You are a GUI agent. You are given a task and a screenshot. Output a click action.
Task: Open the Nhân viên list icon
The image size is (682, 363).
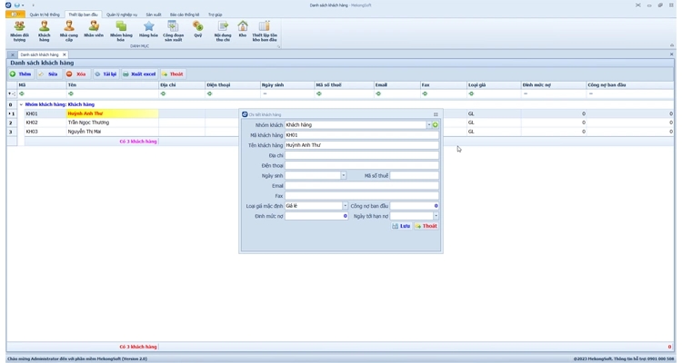point(94,30)
